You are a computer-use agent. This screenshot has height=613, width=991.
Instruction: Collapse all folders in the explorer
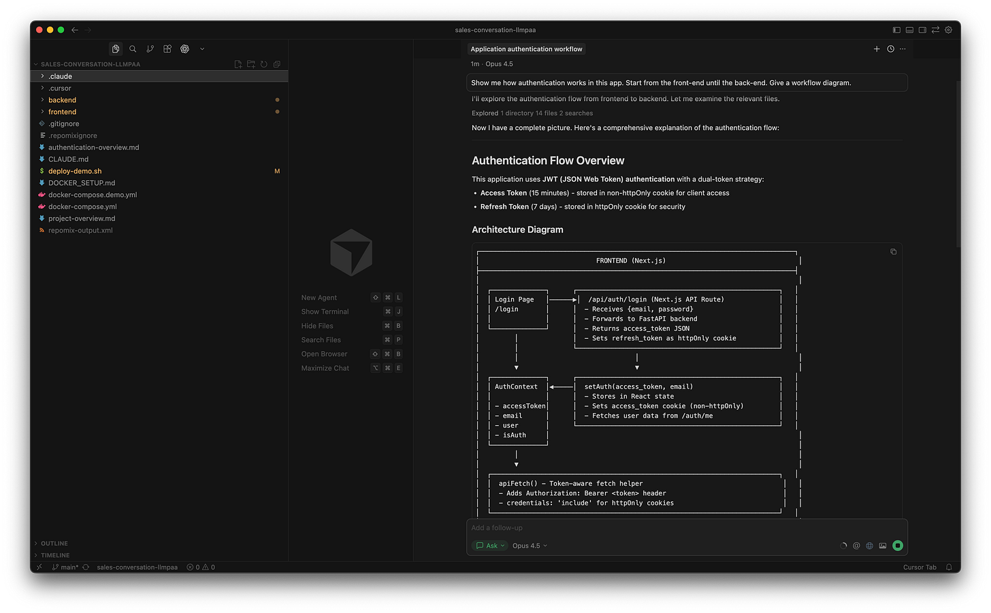tap(276, 63)
